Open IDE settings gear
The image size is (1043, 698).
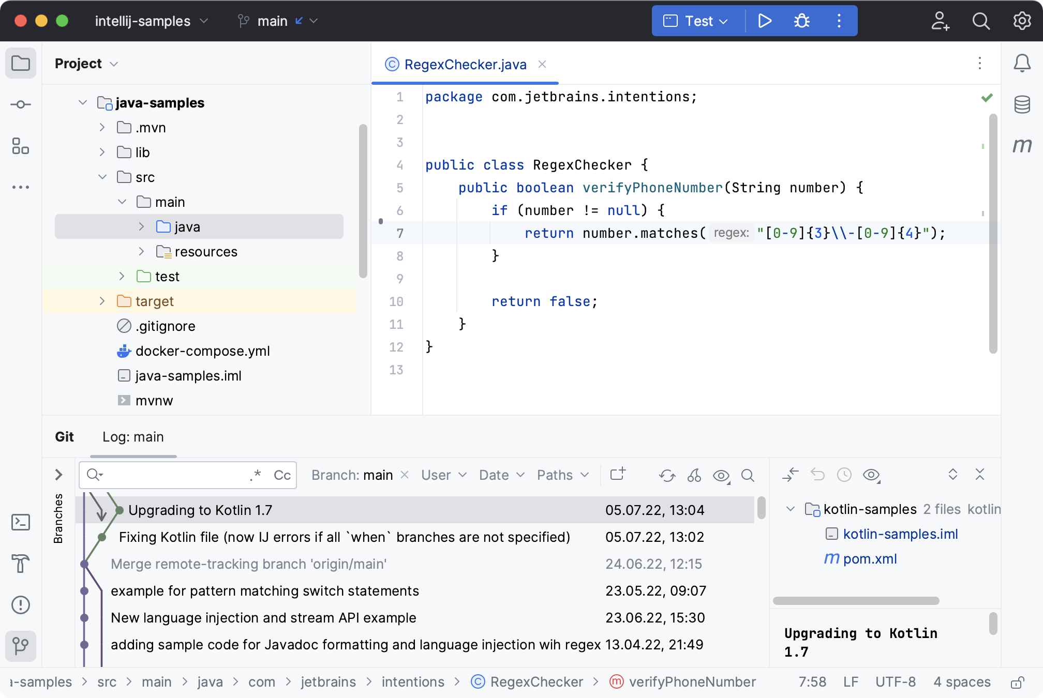tap(1022, 21)
